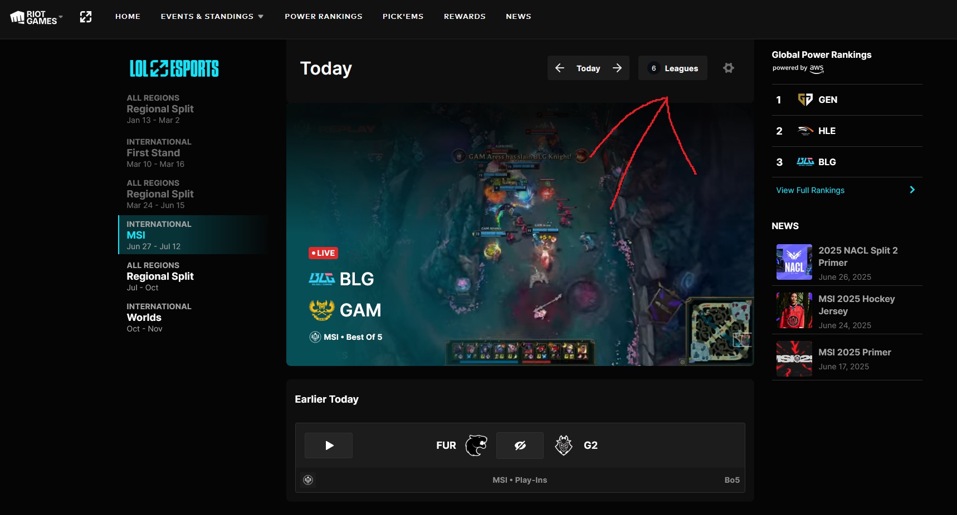
Task: Expand Events & Standings menu
Action: click(x=212, y=17)
